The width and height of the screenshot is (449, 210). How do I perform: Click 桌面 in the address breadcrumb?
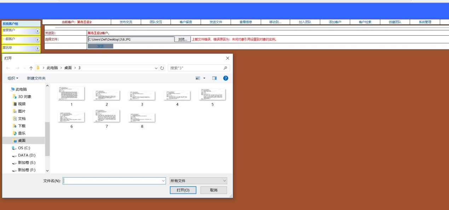68,68
